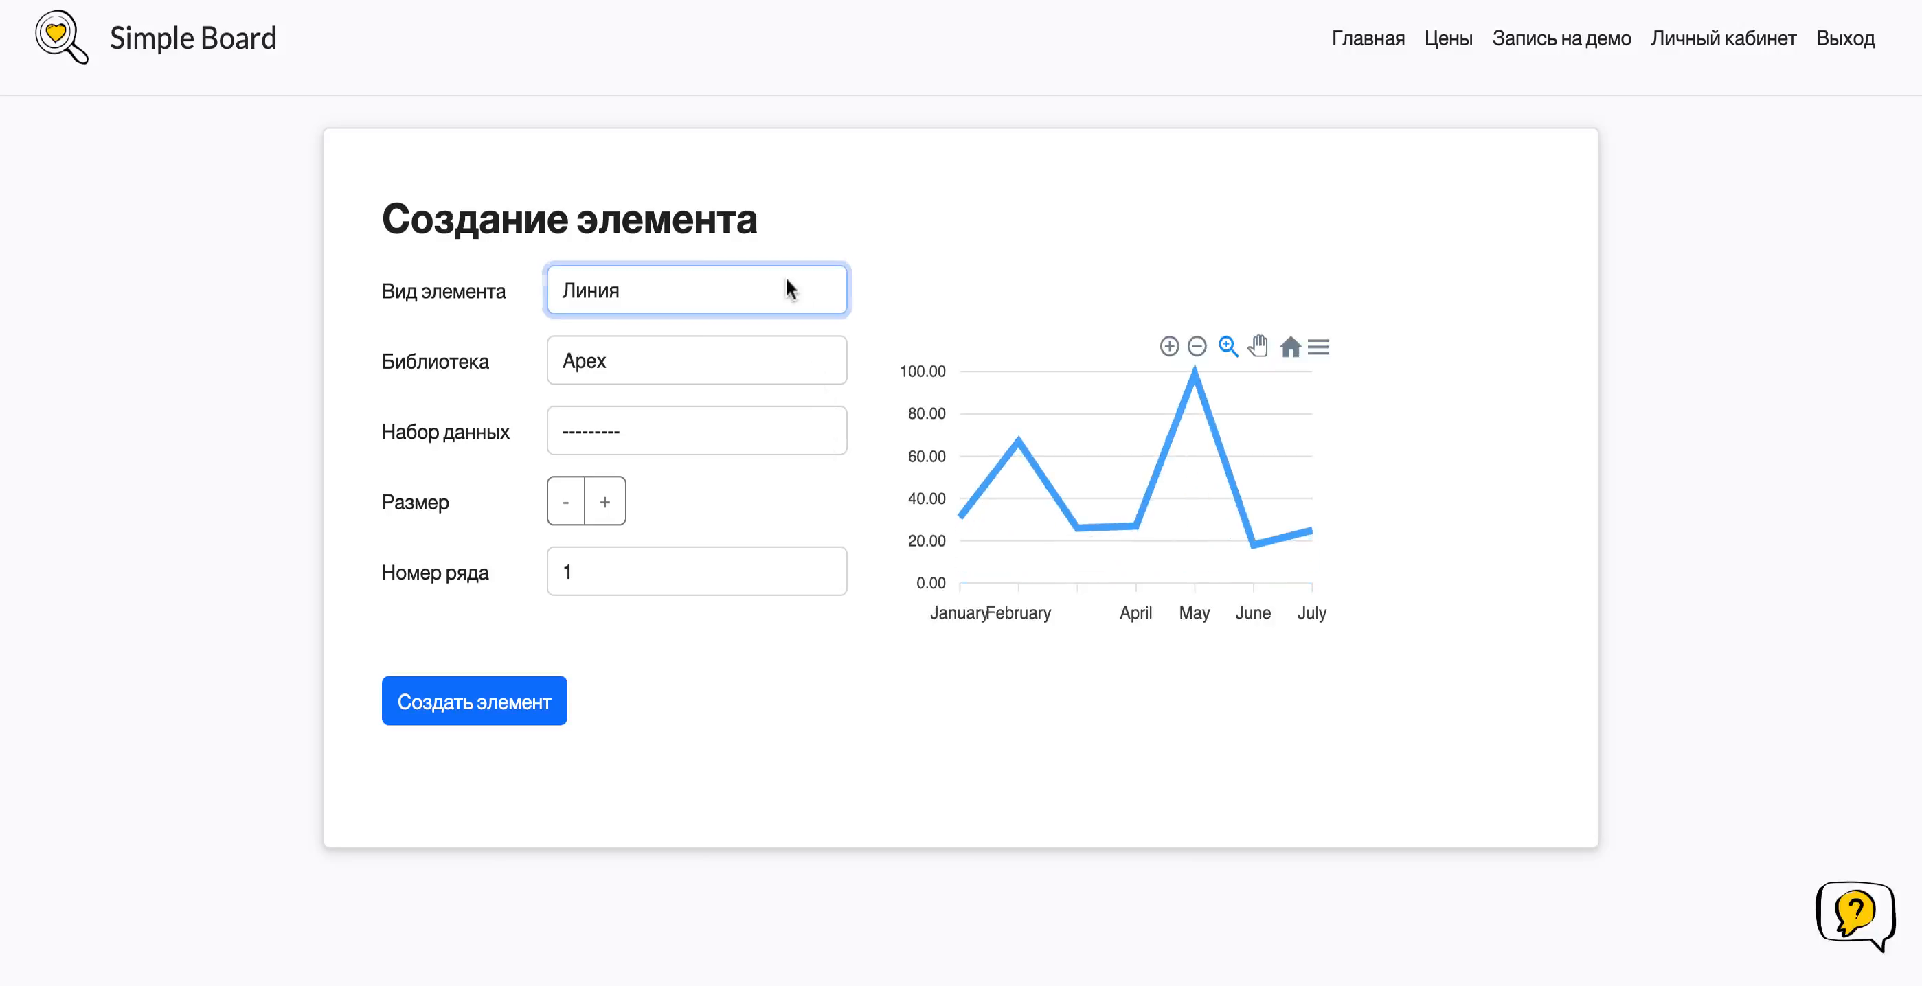
Task: Open the Набор данных dropdown
Action: [x=697, y=431]
